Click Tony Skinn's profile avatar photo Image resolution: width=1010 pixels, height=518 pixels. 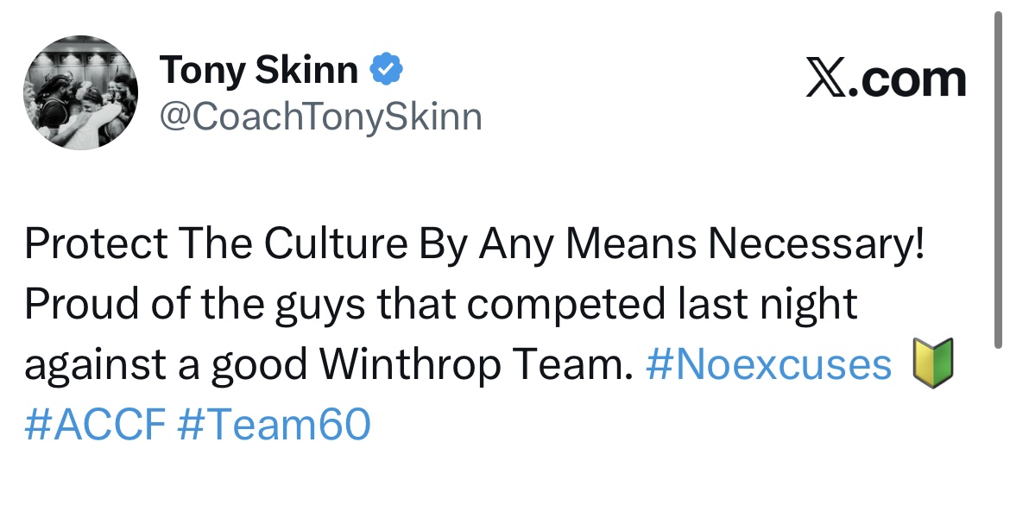click(x=79, y=94)
